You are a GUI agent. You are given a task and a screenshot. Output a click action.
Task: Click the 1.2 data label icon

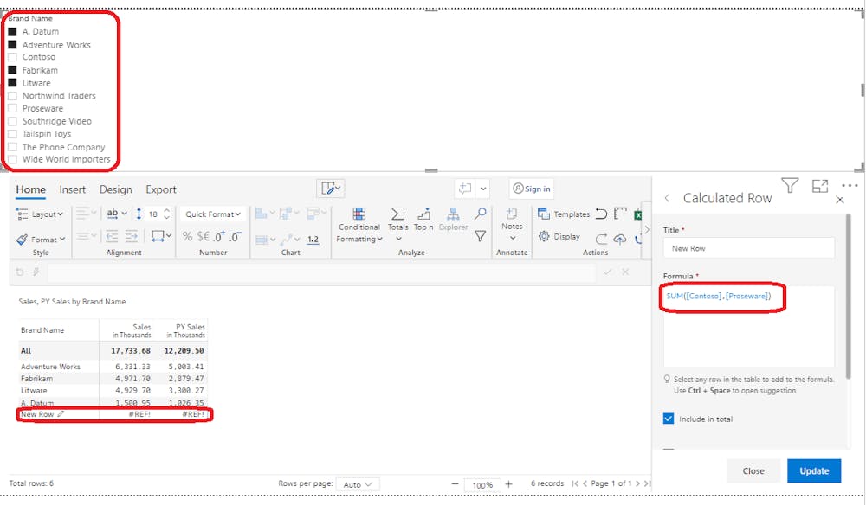click(313, 240)
